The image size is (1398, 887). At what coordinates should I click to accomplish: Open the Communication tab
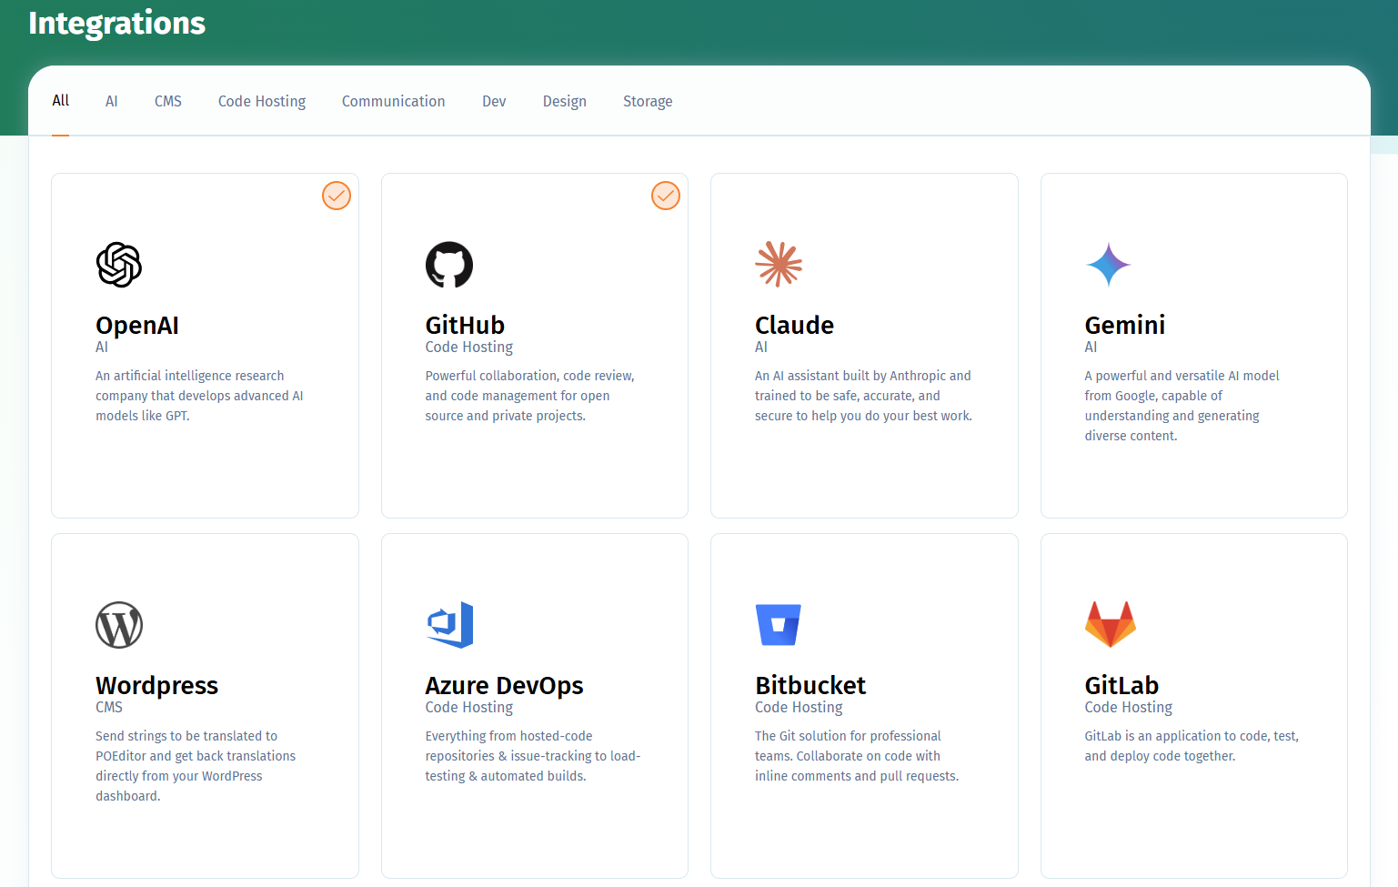[x=394, y=101]
